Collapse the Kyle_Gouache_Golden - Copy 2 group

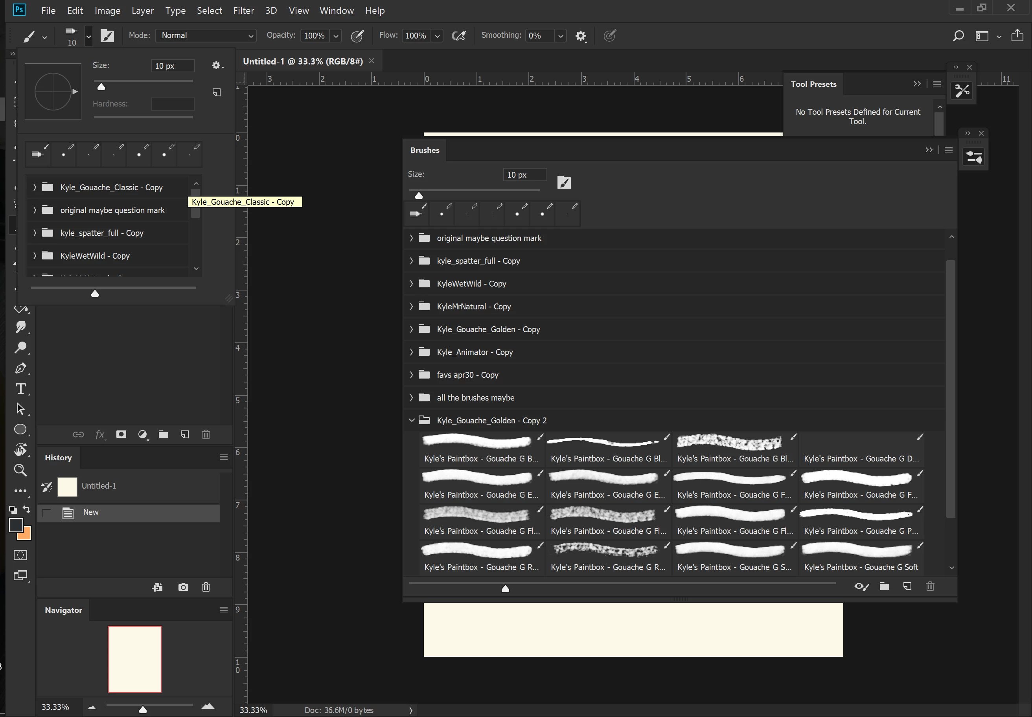click(411, 421)
